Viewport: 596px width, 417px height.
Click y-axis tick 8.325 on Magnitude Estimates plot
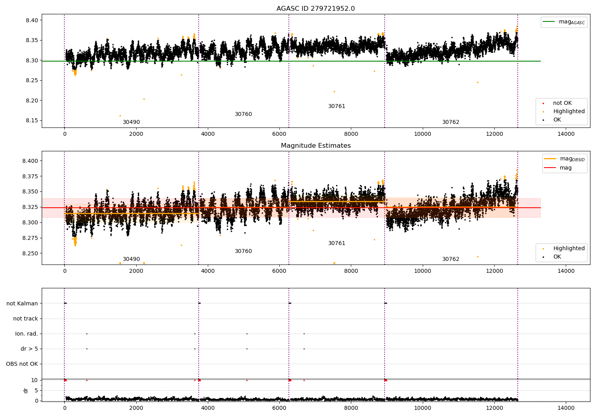coord(30,207)
